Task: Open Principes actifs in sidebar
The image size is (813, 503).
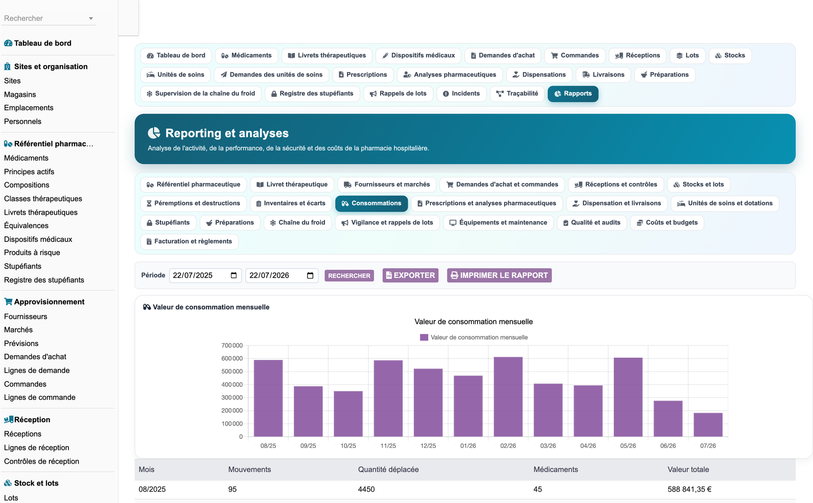Action: [29, 172]
